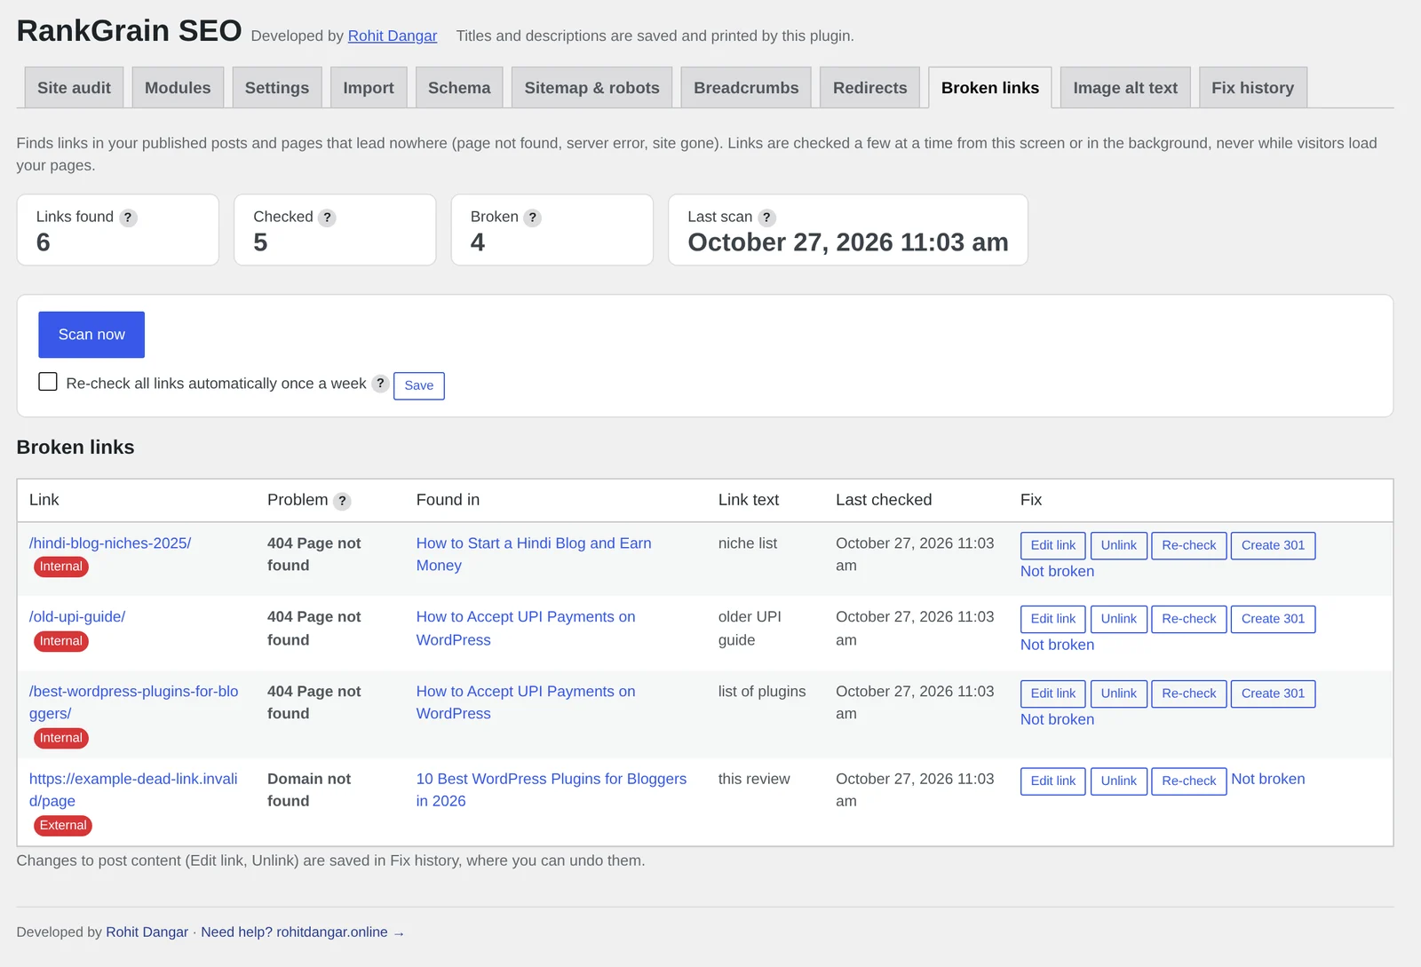
Task: Edit link for old-upi-guide row
Action: point(1053,619)
